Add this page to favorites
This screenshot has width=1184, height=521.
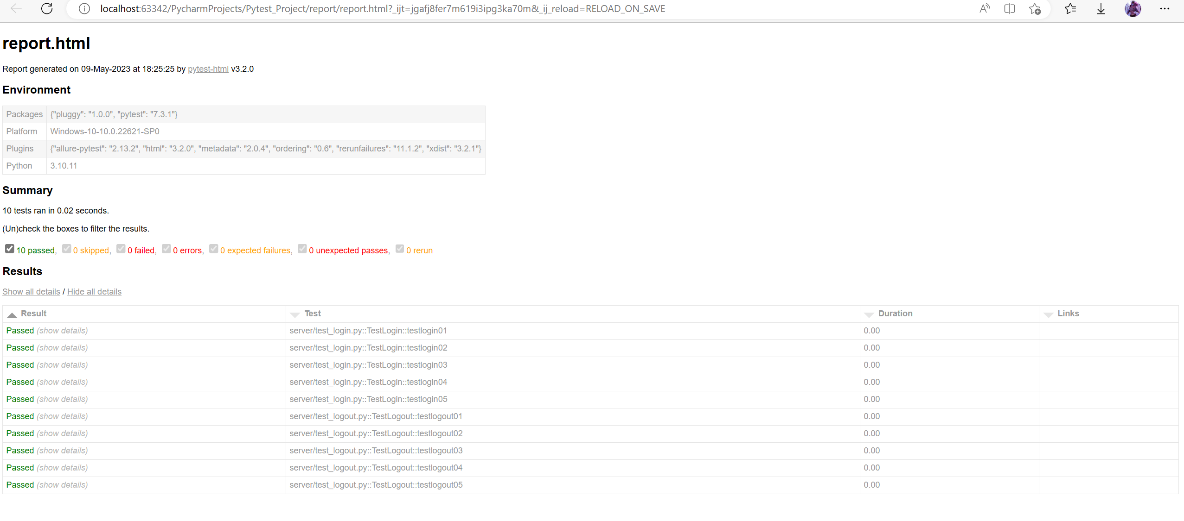click(1035, 9)
